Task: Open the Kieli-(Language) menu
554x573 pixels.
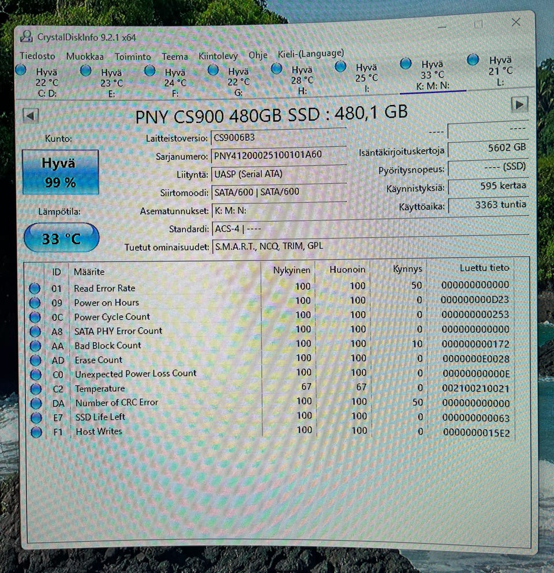Action: [310, 53]
